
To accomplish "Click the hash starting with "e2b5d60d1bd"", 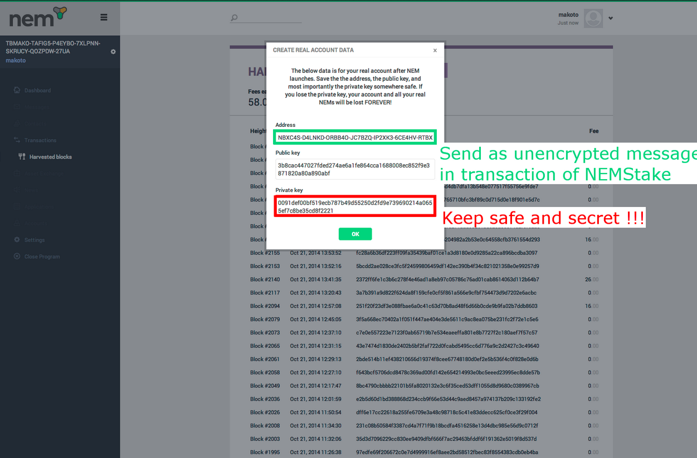I will pyautogui.click(x=449, y=399).
